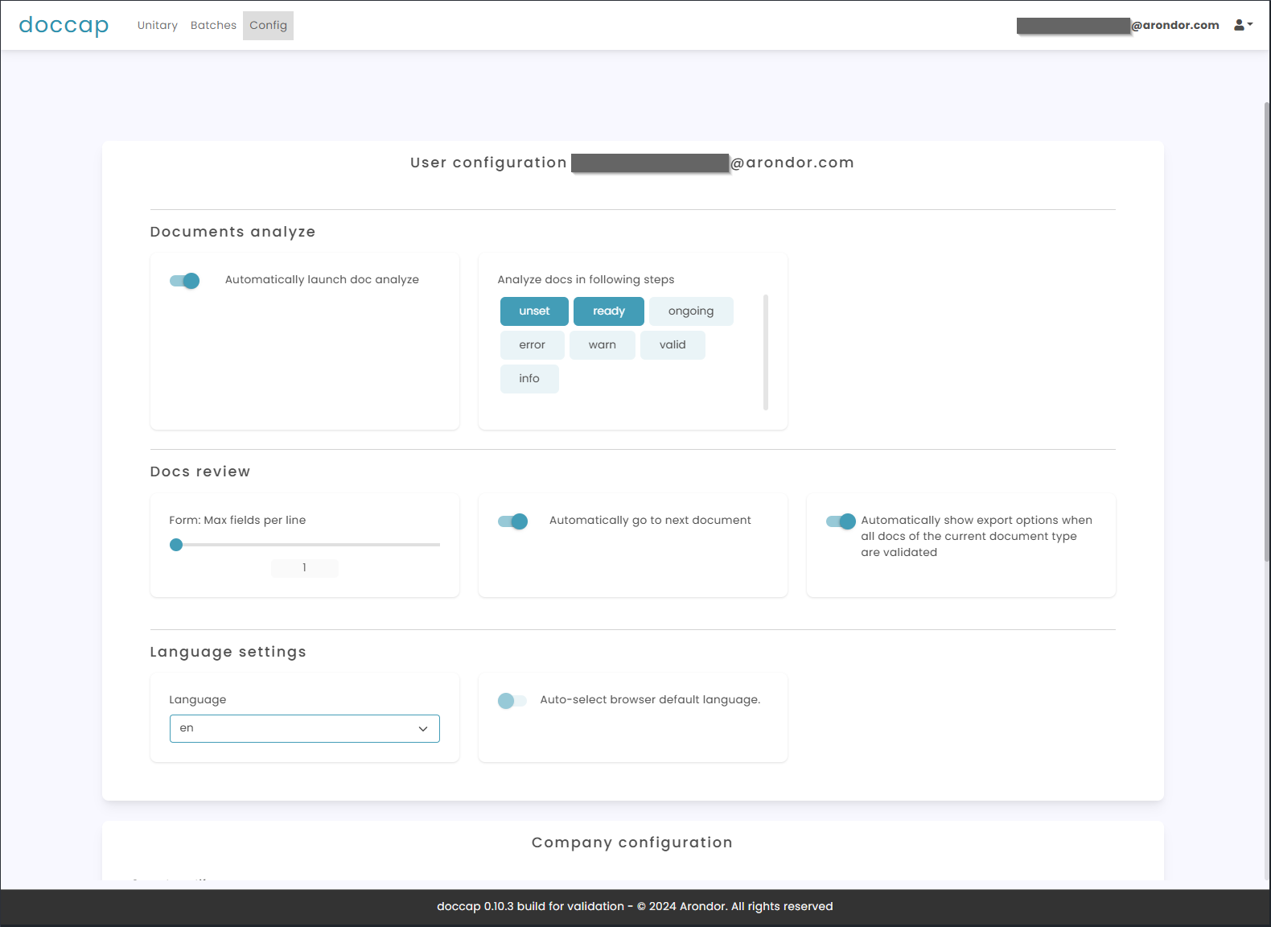Open the user account menu icon

pyautogui.click(x=1243, y=25)
